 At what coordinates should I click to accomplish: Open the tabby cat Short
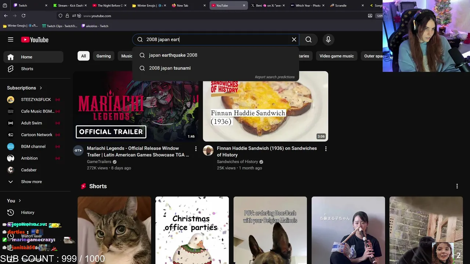[x=114, y=230]
